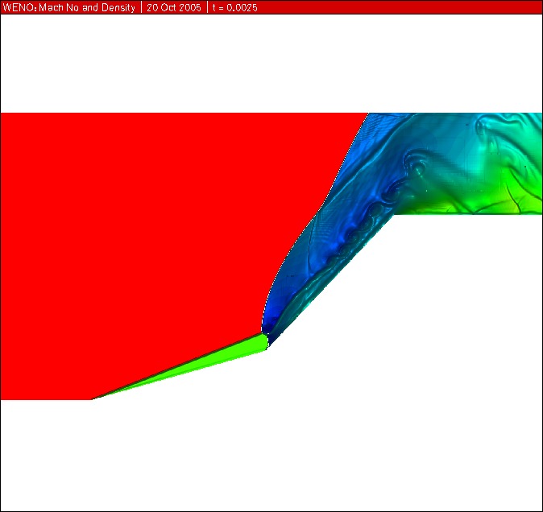Screen dimensions: 543x512
Task: Click the 'WENO: Mach No and Density' title text
Action: click(x=69, y=7)
